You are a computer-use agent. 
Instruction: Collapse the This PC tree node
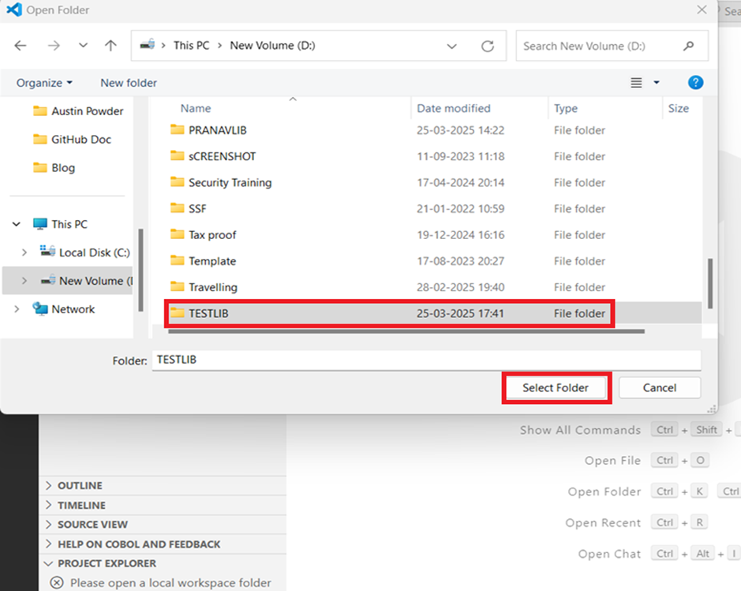[x=17, y=224]
